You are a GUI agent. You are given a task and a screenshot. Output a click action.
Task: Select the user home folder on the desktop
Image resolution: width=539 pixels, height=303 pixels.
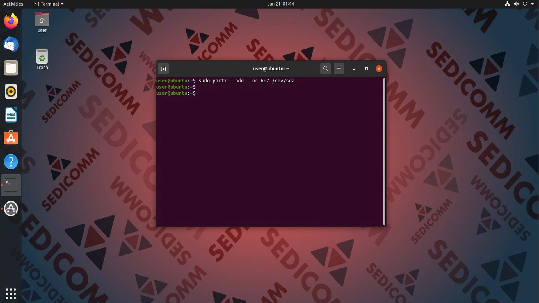[x=42, y=22]
